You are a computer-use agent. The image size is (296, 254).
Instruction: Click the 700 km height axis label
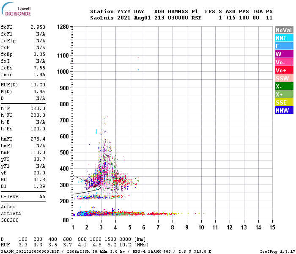64,120
